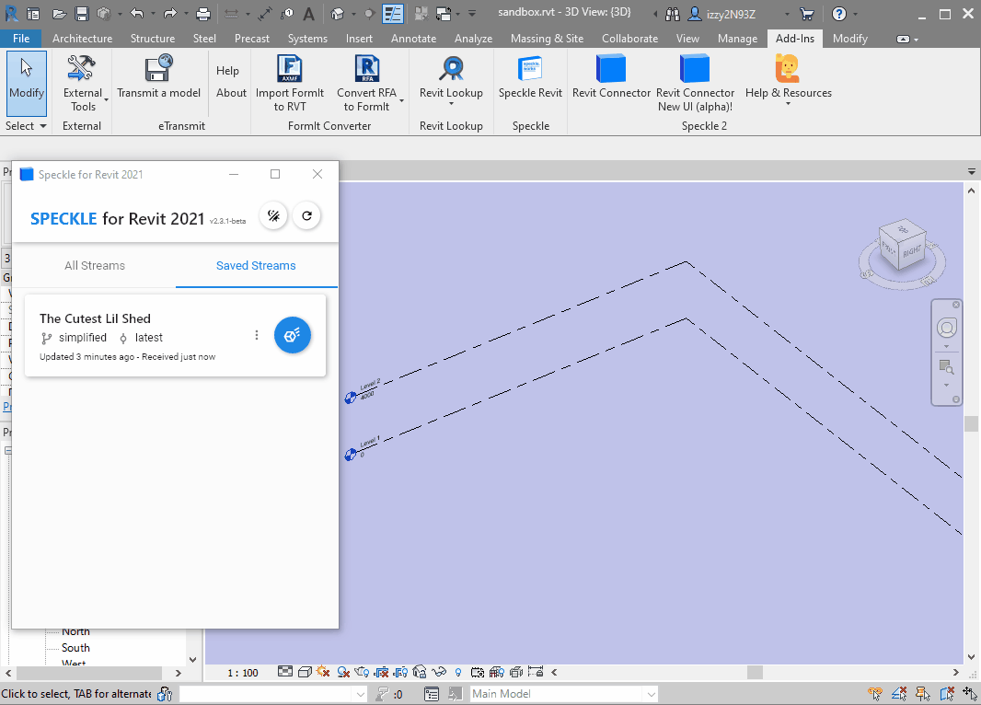Toggle Unlocked 3D View house icon

click(x=420, y=672)
